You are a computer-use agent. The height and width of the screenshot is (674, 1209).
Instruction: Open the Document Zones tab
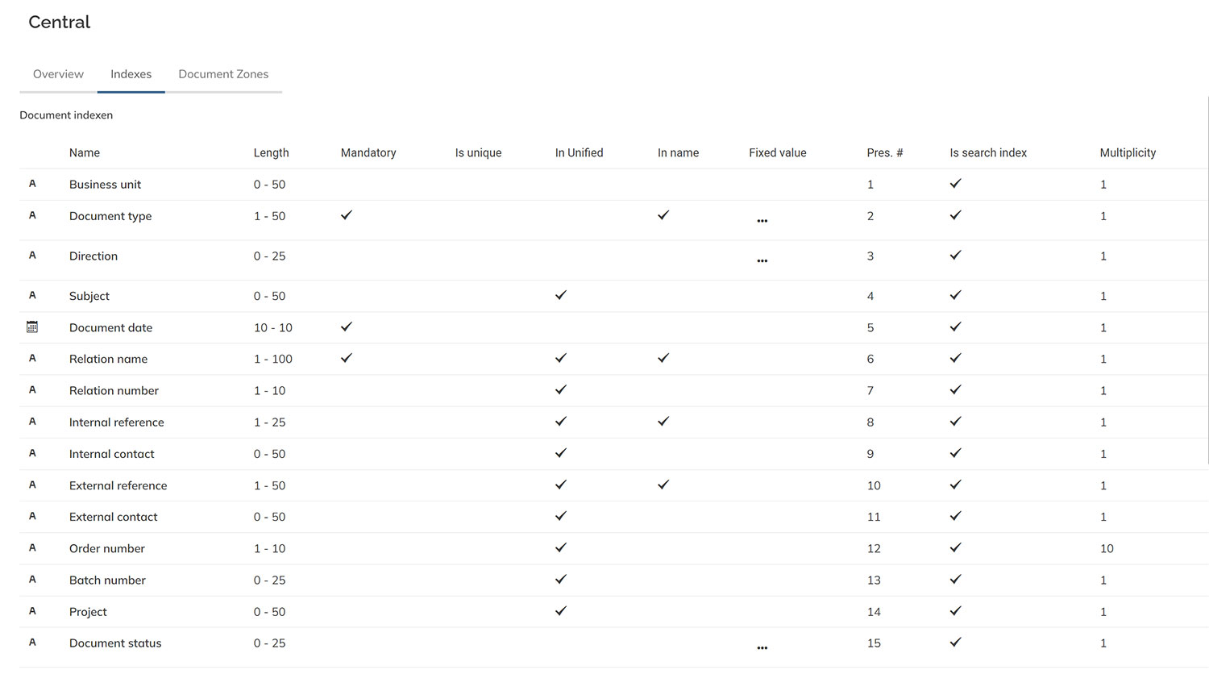click(223, 73)
